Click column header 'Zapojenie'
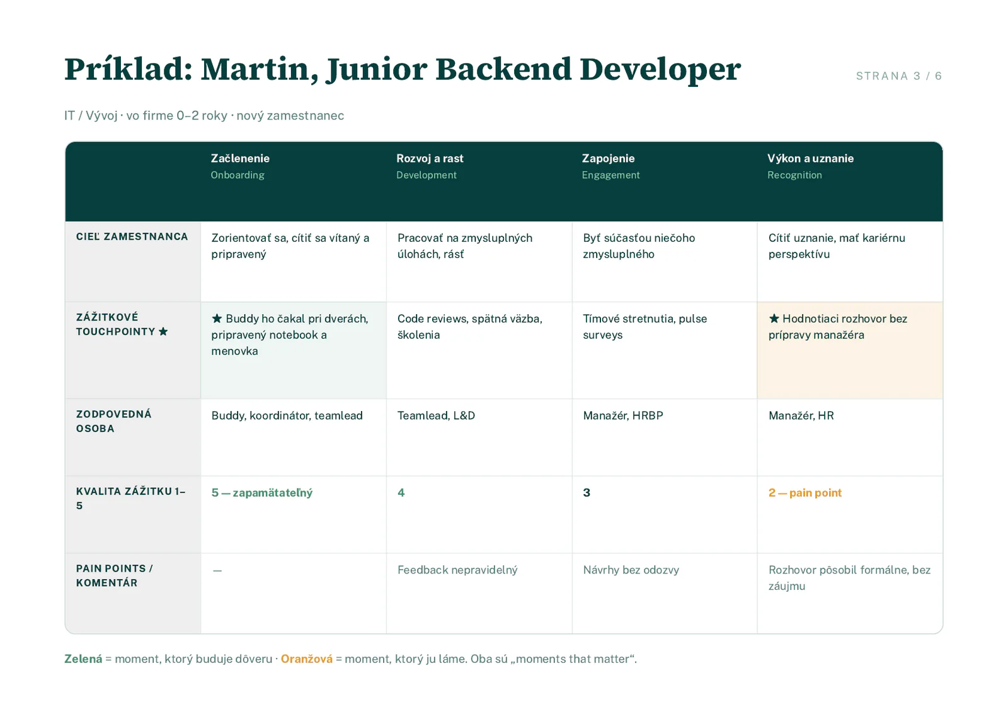Screen dimensions: 1008x712 click(x=608, y=159)
